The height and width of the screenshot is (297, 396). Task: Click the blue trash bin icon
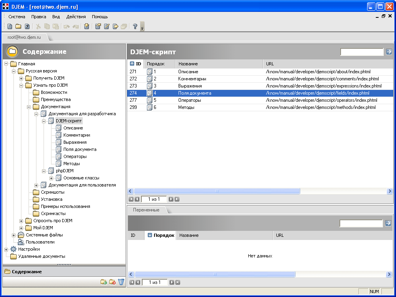[121, 282]
